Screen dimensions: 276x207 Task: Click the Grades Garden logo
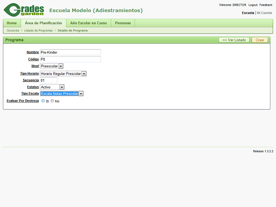(24, 10)
